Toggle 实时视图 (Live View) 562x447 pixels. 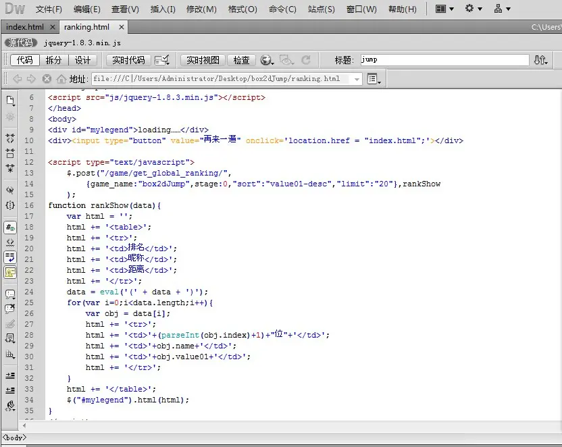click(203, 60)
